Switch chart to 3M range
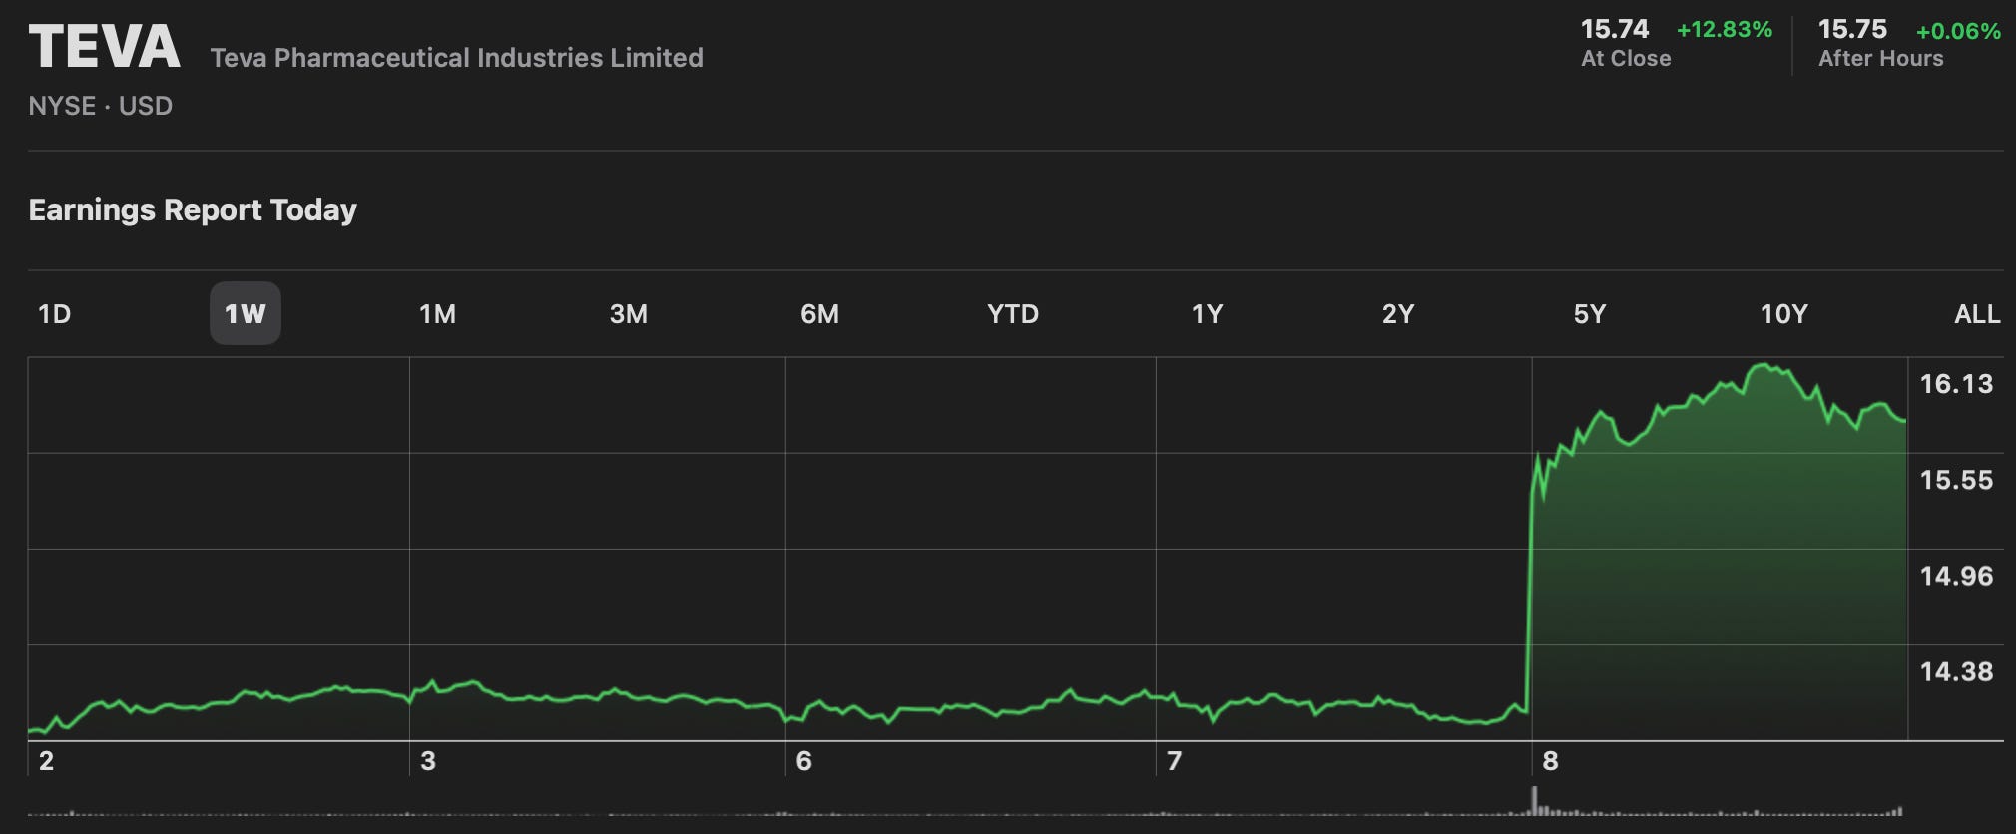 click(x=629, y=314)
